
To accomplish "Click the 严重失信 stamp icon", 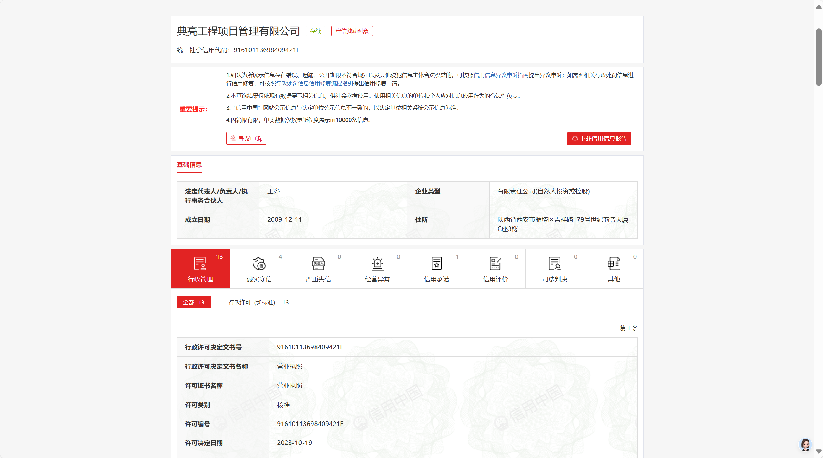I will pos(318,263).
